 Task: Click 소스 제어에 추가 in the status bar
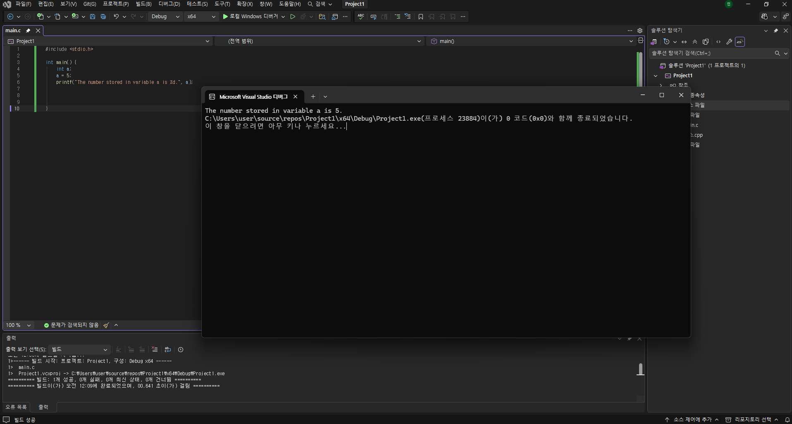tap(692, 419)
